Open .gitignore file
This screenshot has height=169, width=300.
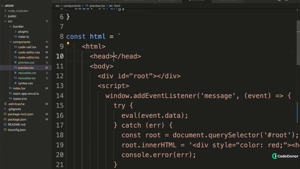point(15,109)
